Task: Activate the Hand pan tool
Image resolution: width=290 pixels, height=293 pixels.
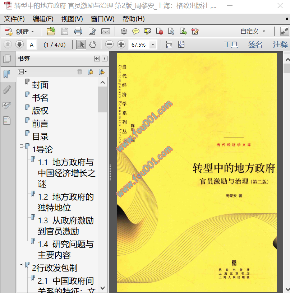Action: coord(93,45)
